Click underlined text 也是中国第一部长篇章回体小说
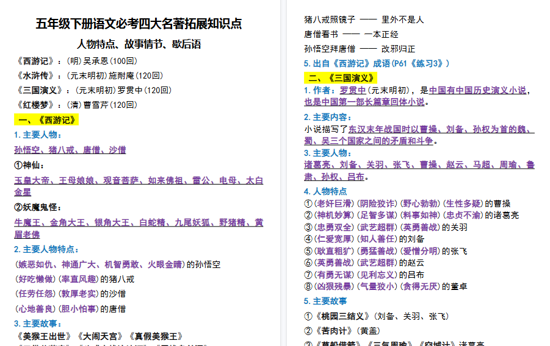Screen dimensions: 550x346 click(x=364, y=102)
